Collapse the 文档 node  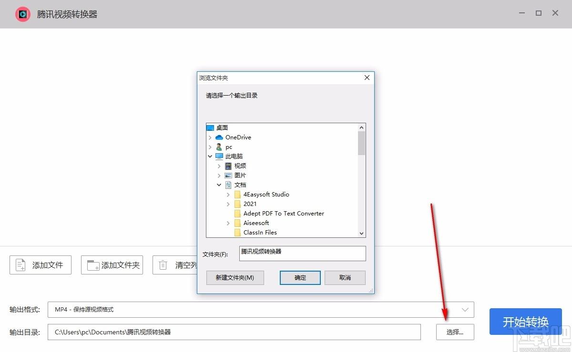[x=219, y=185]
